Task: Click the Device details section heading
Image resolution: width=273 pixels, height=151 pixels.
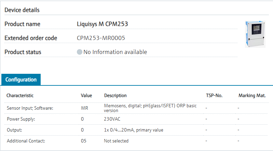Action: pos(22,10)
